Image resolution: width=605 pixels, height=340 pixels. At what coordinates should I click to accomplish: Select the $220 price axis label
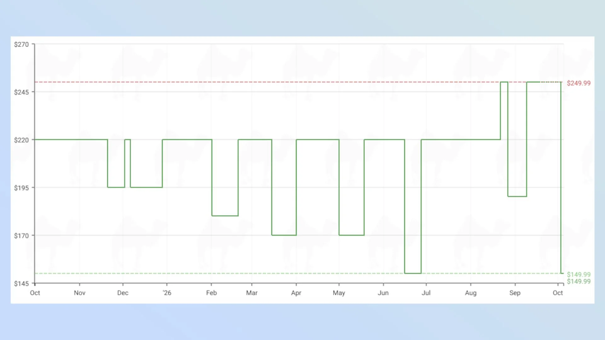click(21, 140)
